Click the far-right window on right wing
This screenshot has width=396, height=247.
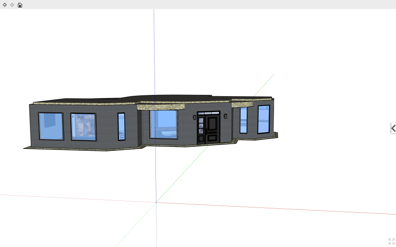click(x=263, y=119)
